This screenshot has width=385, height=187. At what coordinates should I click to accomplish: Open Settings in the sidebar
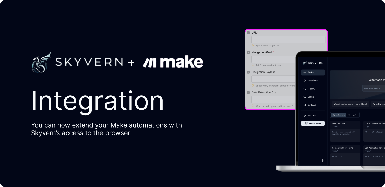click(313, 105)
